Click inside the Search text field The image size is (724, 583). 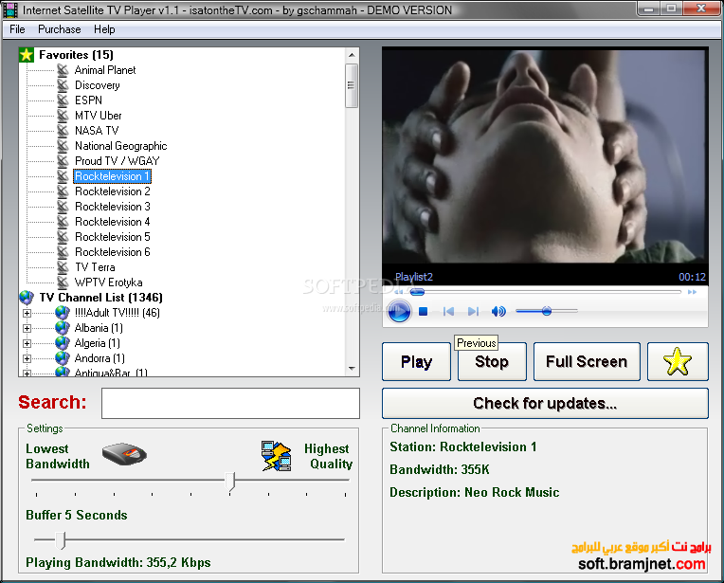tap(230, 403)
